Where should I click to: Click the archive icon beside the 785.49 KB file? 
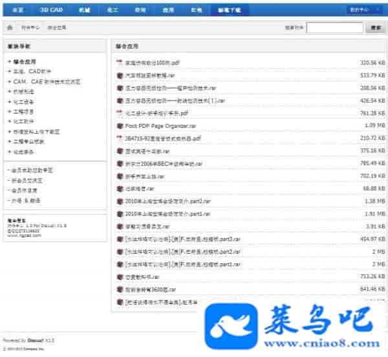[x=120, y=163]
